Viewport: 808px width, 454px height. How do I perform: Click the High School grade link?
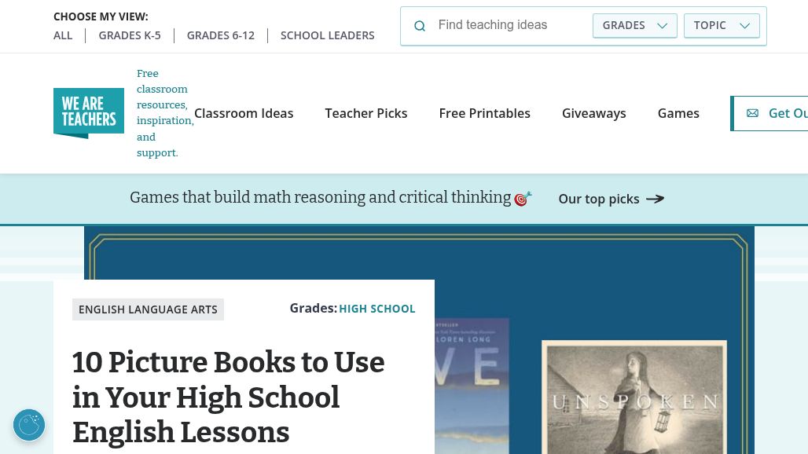click(376, 309)
